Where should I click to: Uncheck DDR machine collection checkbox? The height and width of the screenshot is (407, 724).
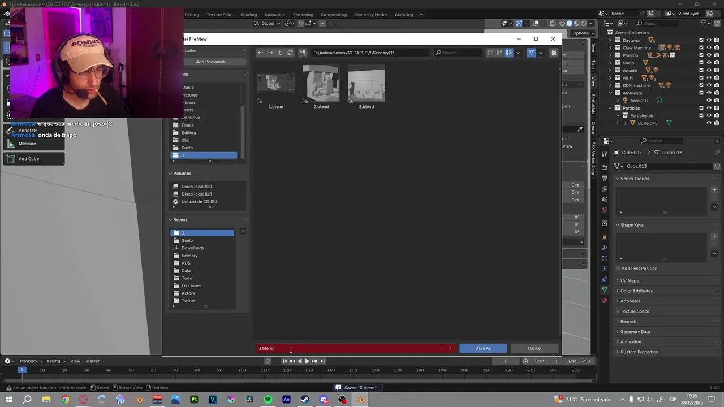click(701, 85)
